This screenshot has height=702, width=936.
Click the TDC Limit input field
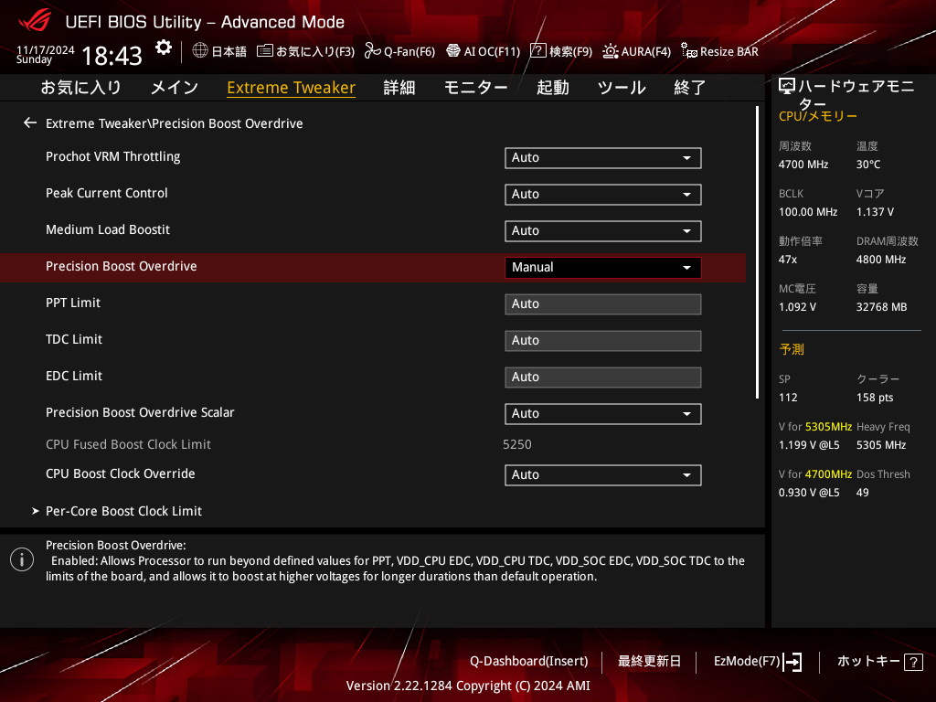tap(603, 340)
